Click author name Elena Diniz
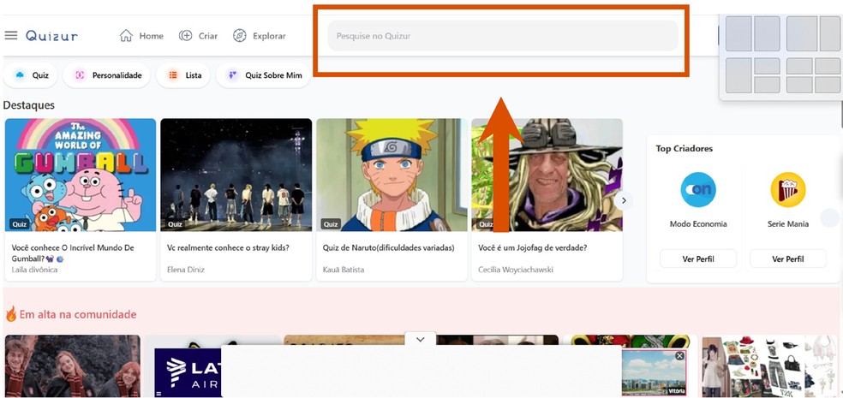This screenshot has width=843, height=398. [x=186, y=270]
